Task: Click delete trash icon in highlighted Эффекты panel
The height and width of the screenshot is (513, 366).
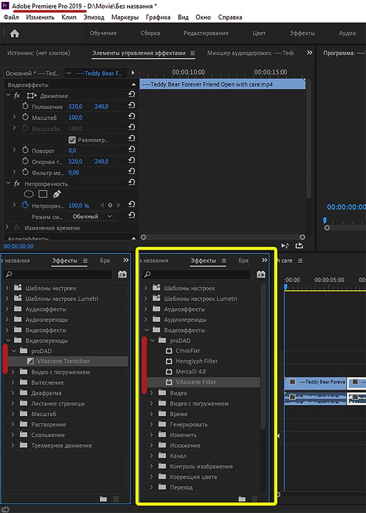Action: (x=255, y=499)
